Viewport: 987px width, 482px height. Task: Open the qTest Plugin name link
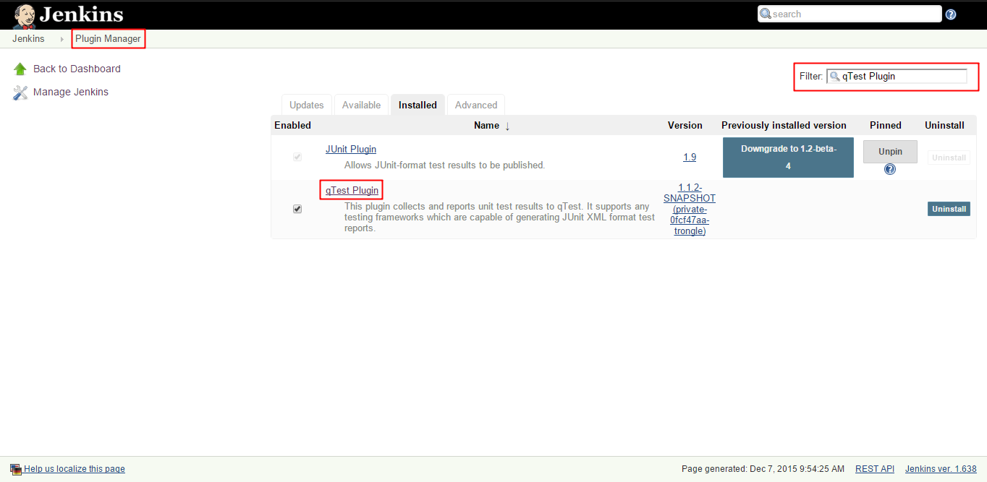pyautogui.click(x=352, y=191)
